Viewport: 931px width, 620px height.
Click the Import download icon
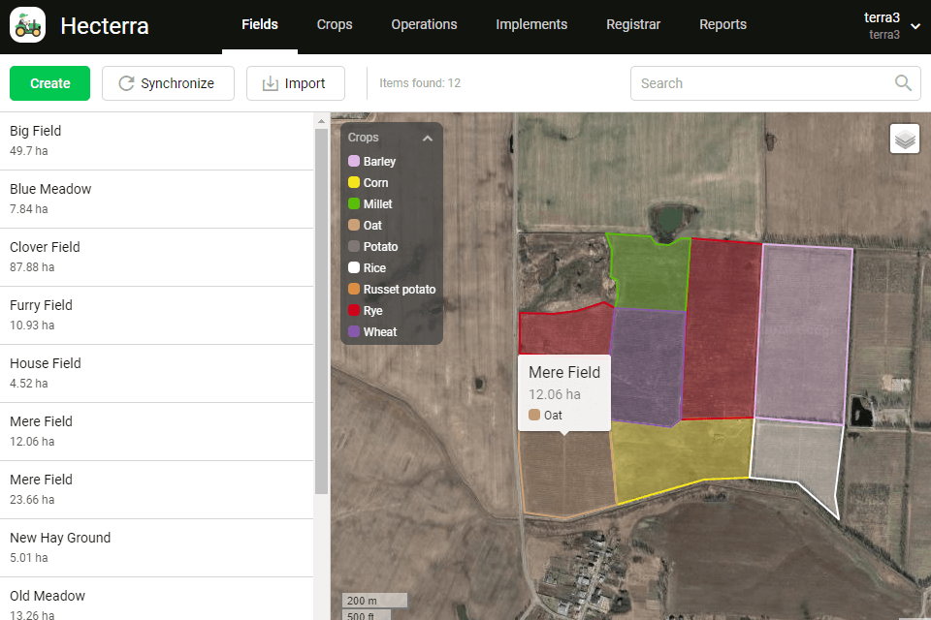point(270,83)
